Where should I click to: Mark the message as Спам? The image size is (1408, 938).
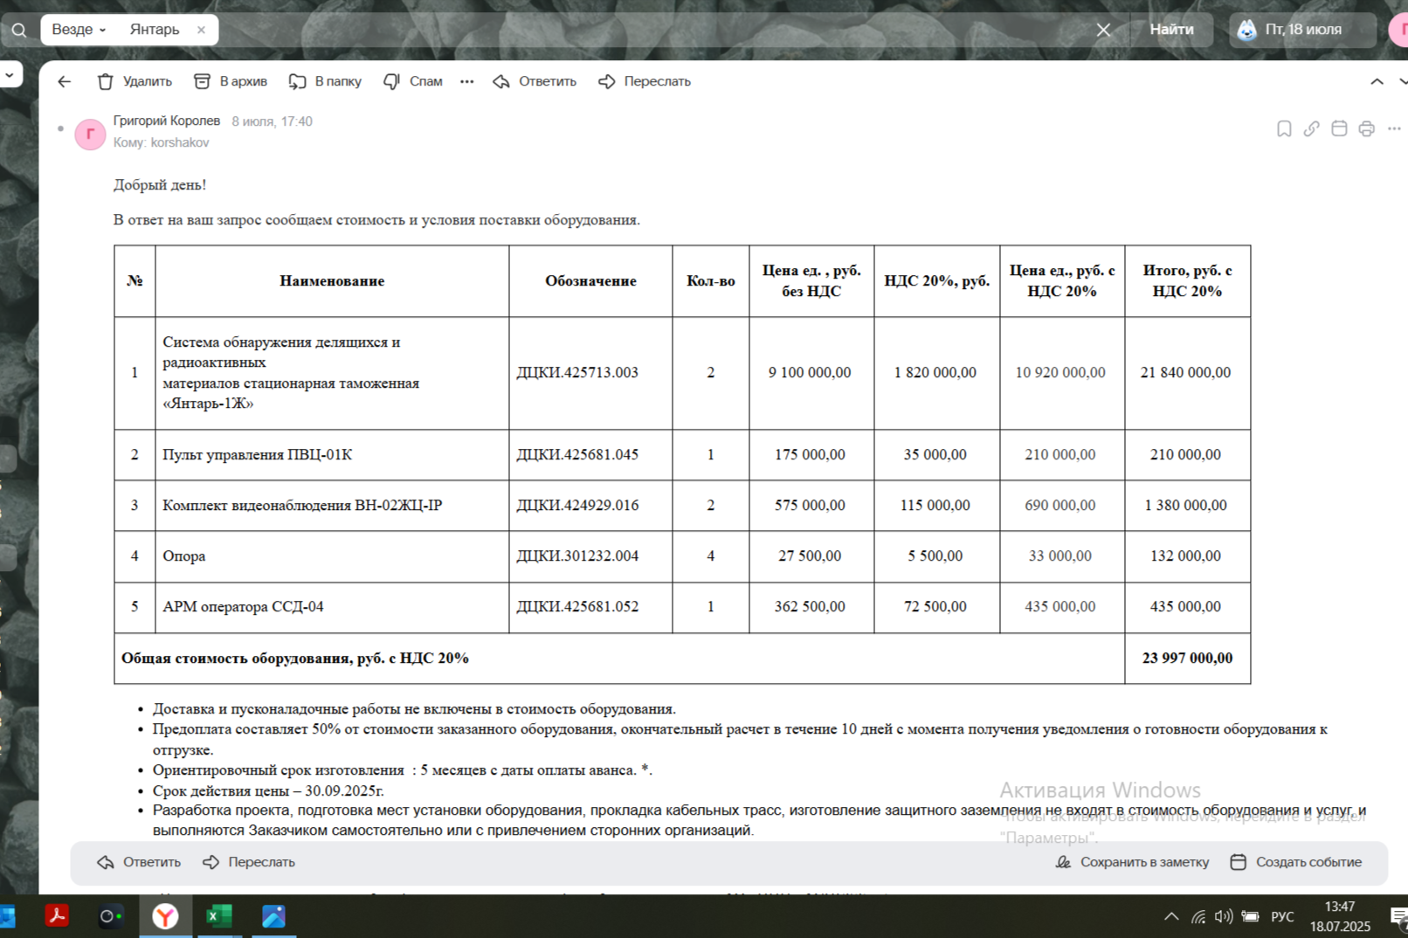(x=413, y=81)
